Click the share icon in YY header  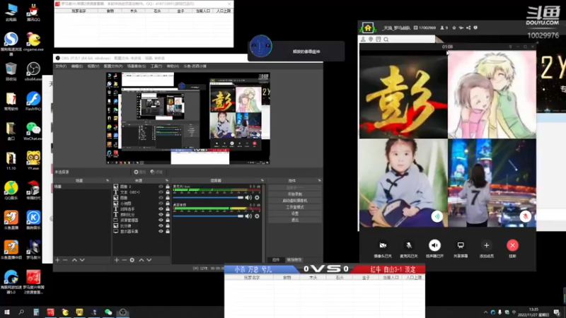[x=468, y=28]
